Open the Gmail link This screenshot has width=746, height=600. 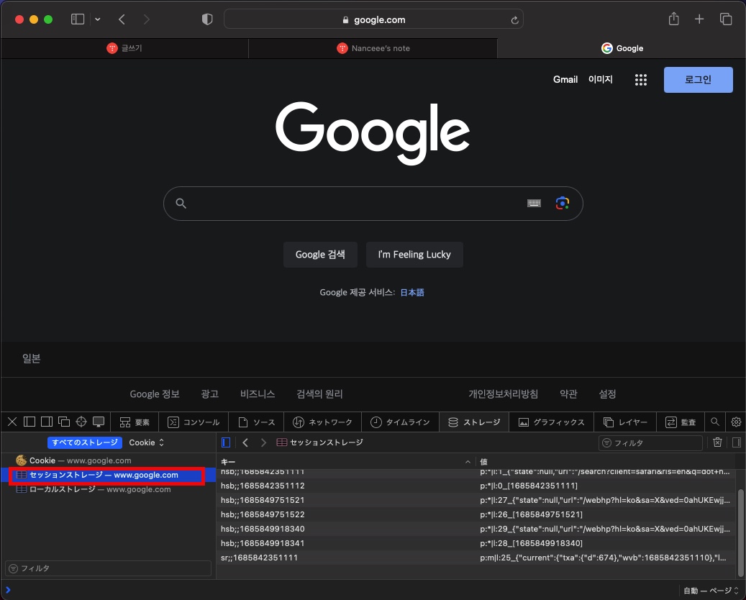coord(565,79)
